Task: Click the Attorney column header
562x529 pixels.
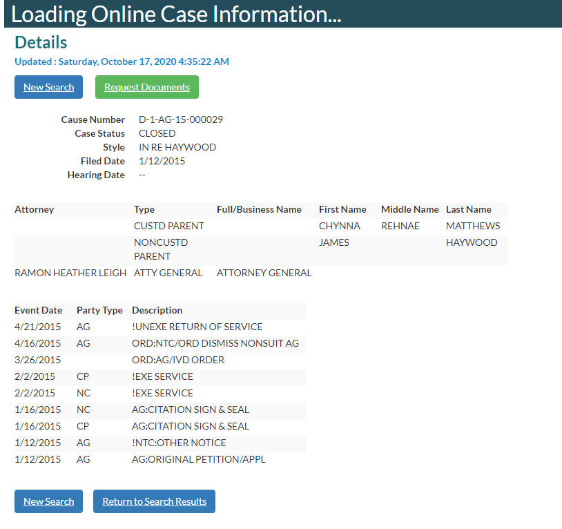Action: 34,209
